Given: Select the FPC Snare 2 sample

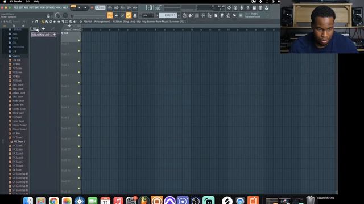Looking at the screenshot, I should [x=19, y=141].
